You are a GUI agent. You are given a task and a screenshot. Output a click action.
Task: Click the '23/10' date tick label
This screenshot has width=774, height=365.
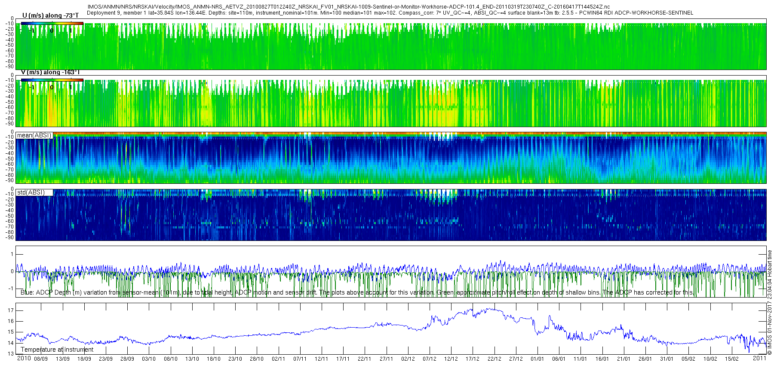pyautogui.click(x=235, y=359)
